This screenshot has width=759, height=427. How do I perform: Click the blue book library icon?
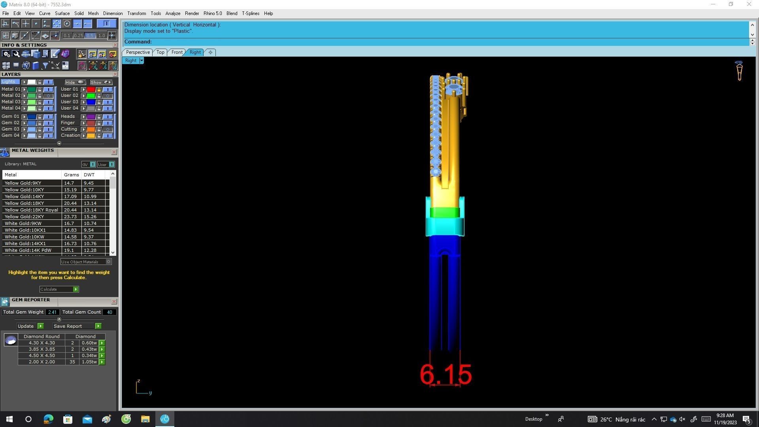pos(36,65)
